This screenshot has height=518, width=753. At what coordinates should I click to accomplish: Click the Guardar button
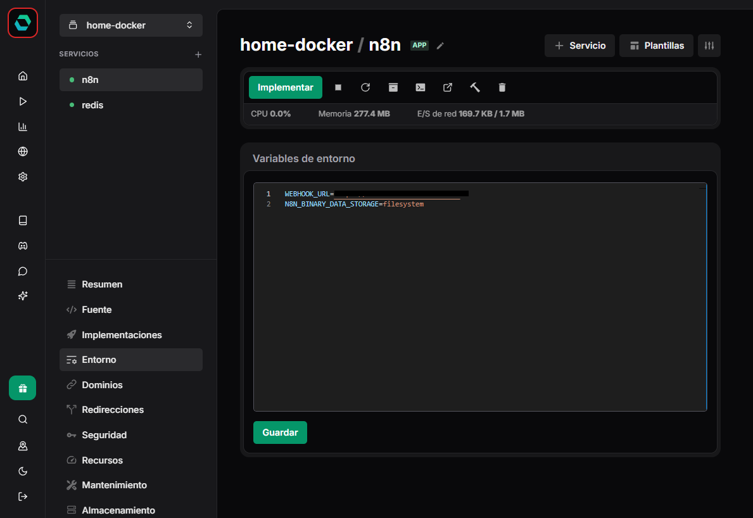point(280,433)
